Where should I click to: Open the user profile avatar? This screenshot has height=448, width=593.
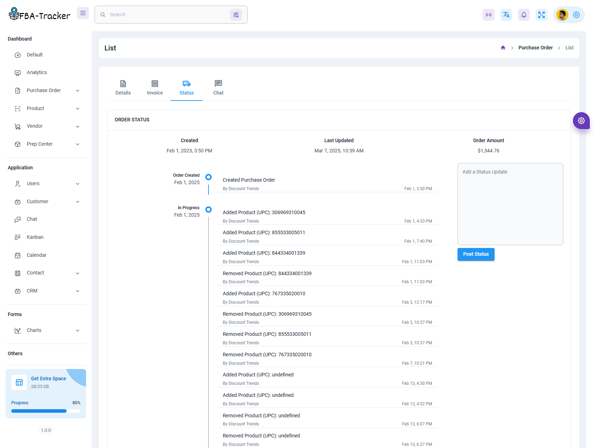tap(562, 15)
